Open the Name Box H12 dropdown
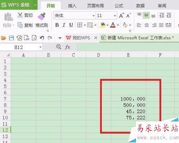Screen dimensions: 179x143 40,47
